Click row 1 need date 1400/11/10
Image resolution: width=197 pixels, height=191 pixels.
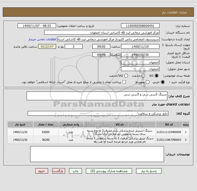(20, 132)
